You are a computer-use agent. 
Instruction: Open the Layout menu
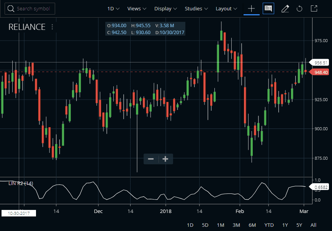(x=226, y=8)
